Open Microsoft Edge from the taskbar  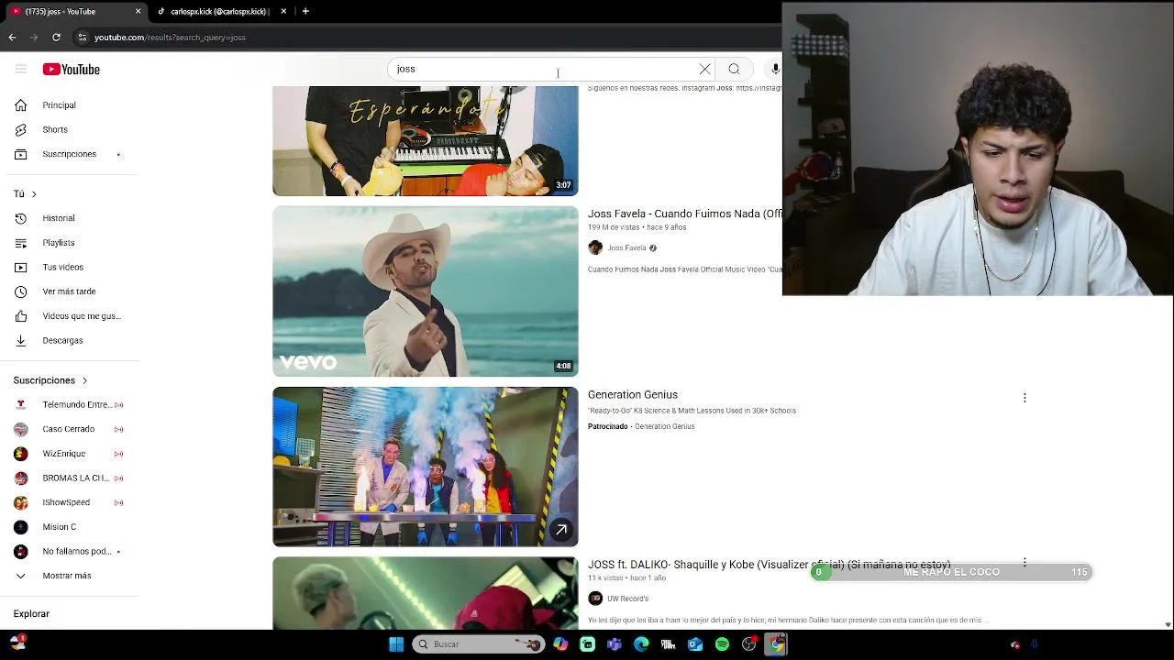pyautogui.click(x=641, y=644)
